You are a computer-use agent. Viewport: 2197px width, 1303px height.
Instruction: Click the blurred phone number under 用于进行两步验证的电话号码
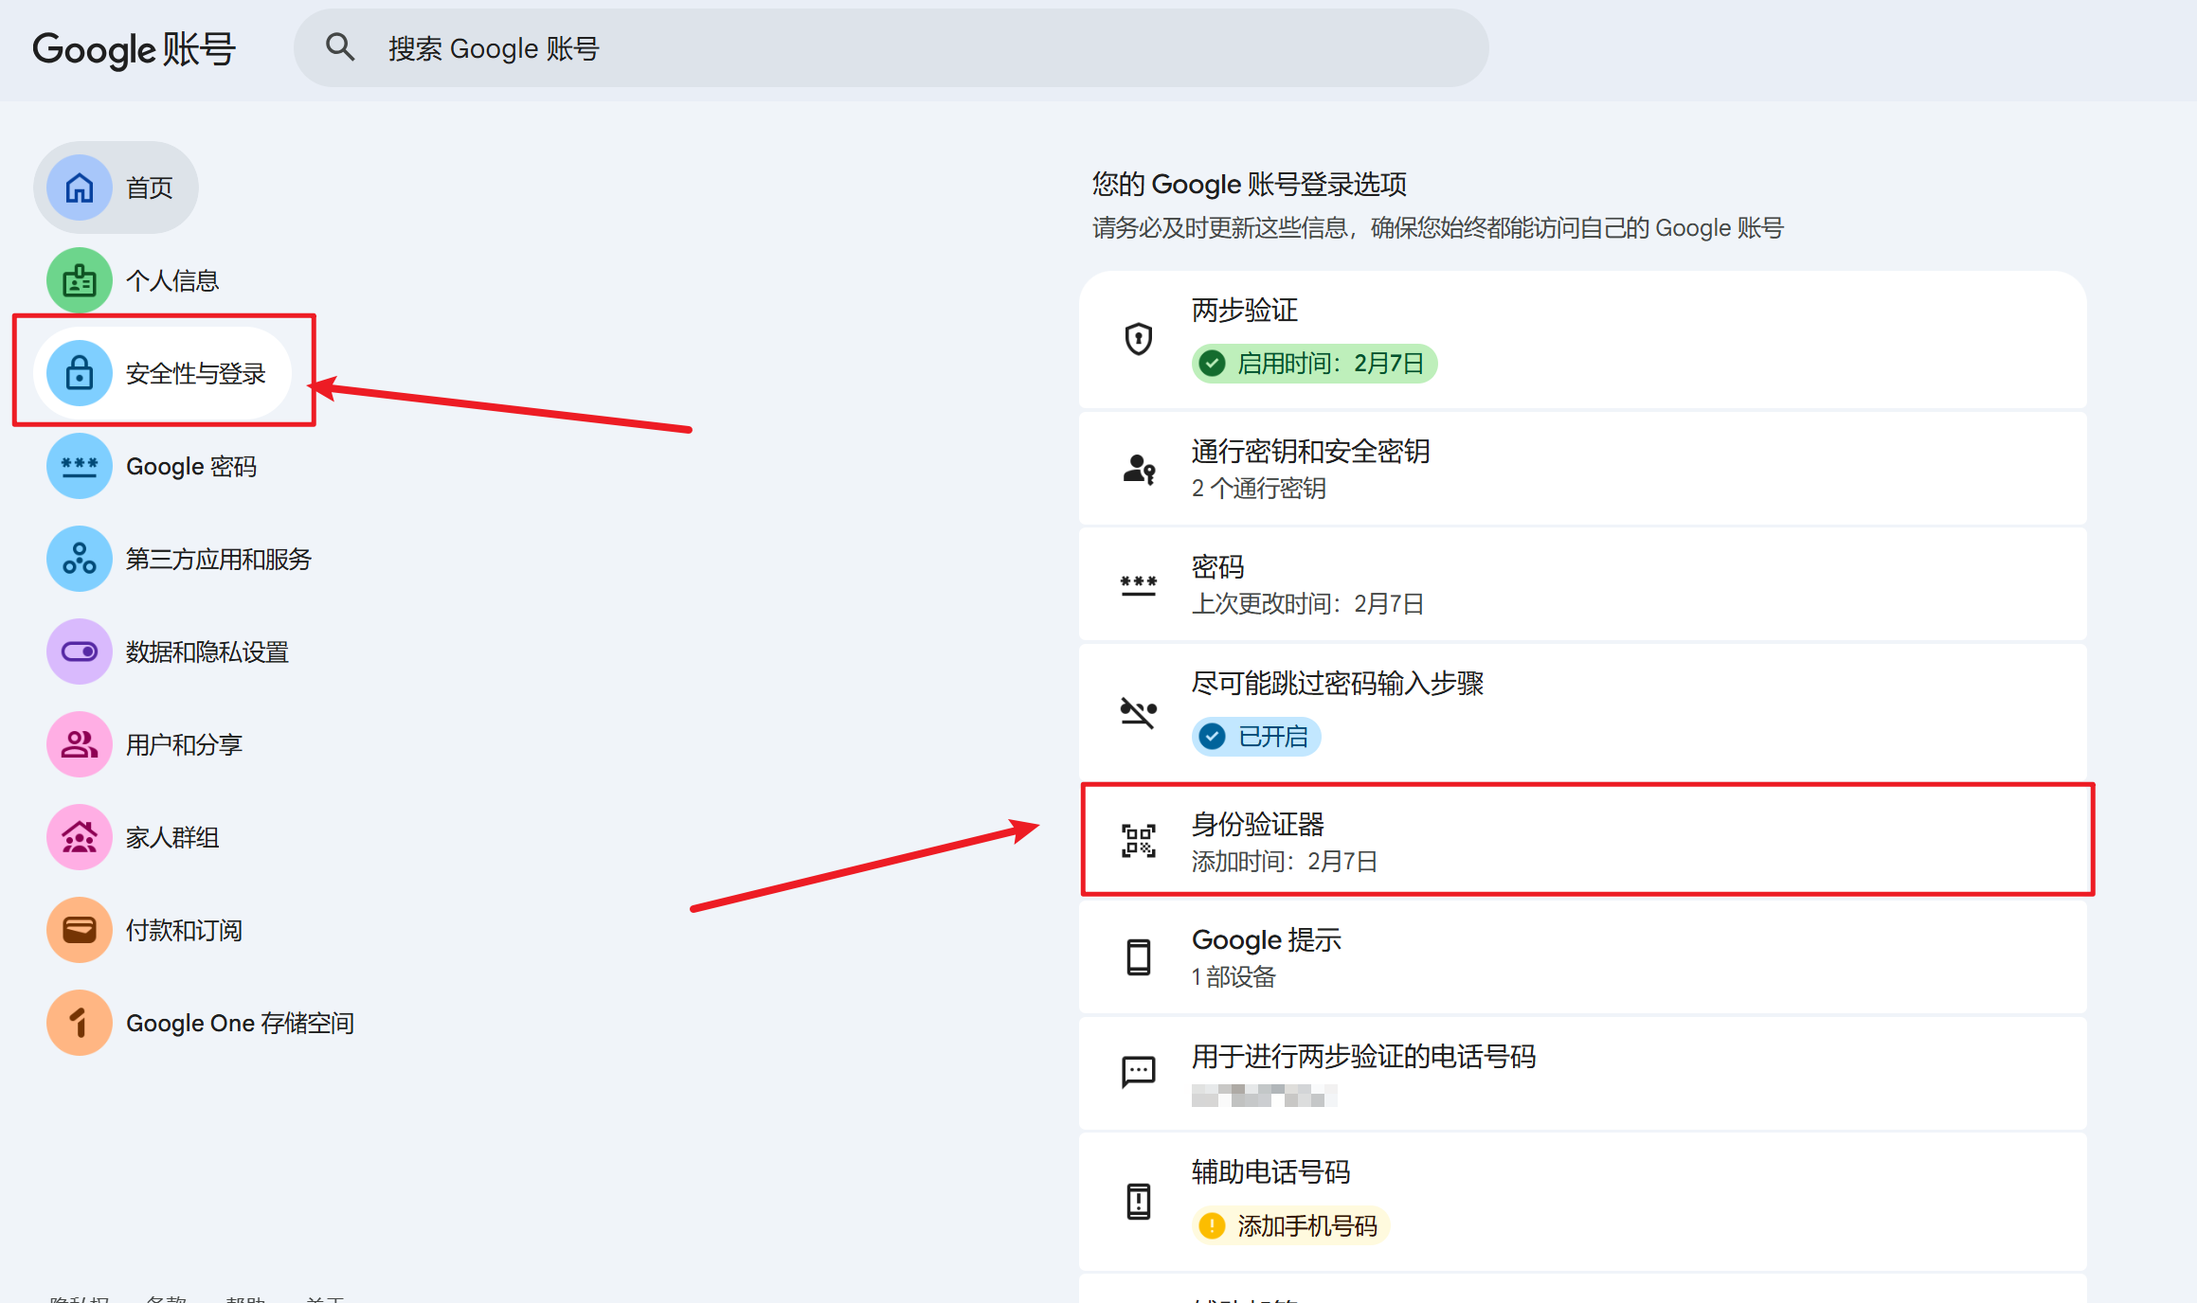pyautogui.click(x=1264, y=1096)
